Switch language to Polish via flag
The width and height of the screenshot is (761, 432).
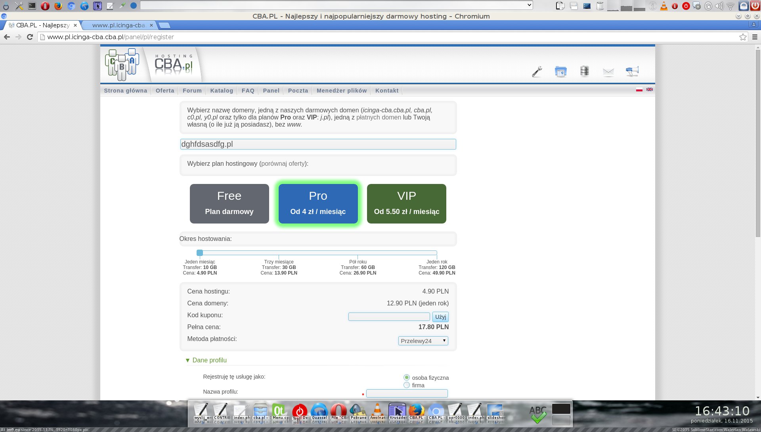pos(639,90)
